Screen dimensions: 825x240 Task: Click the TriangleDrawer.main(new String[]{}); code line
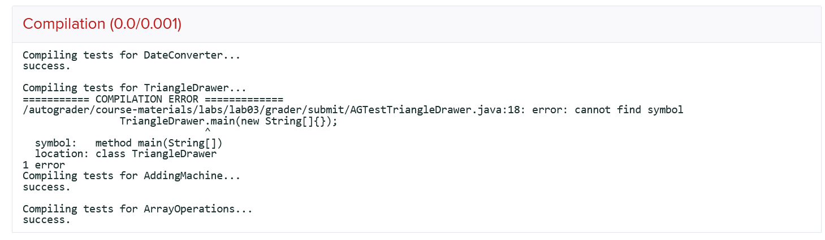pyautogui.click(x=228, y=121)
